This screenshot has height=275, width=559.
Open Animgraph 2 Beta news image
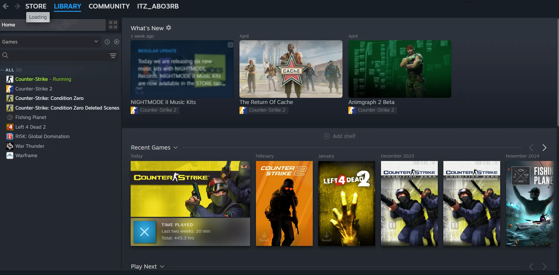pyautogui.click(x=400, y=69)
